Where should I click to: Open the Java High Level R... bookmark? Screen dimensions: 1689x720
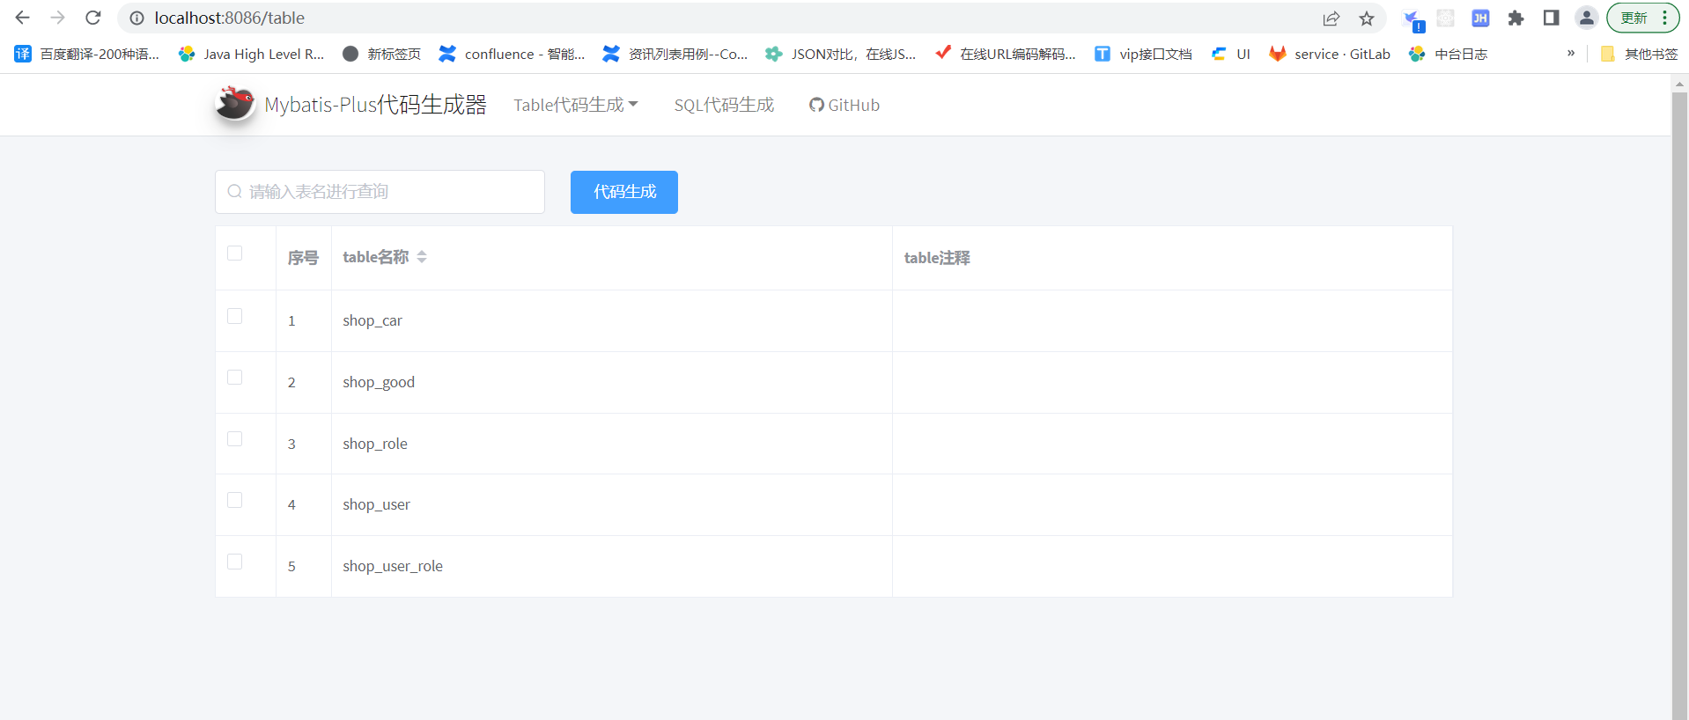click(x=251, y=54)
